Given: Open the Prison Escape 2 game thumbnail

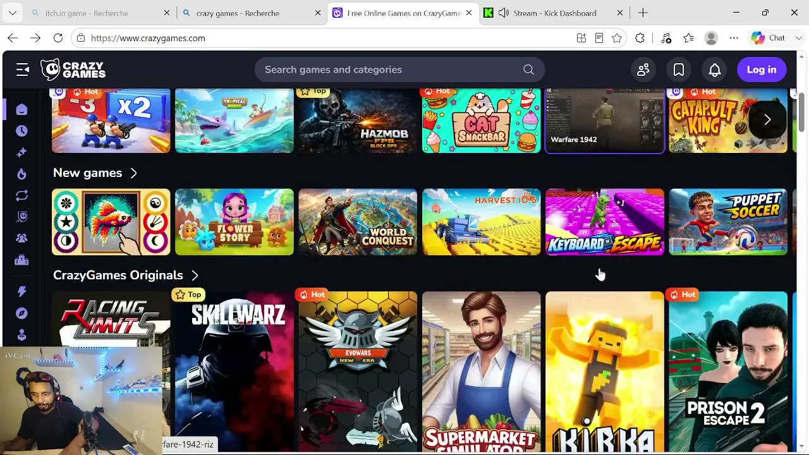Looking at the screenshot, I should pyautogui.click(x=728, y=372).
